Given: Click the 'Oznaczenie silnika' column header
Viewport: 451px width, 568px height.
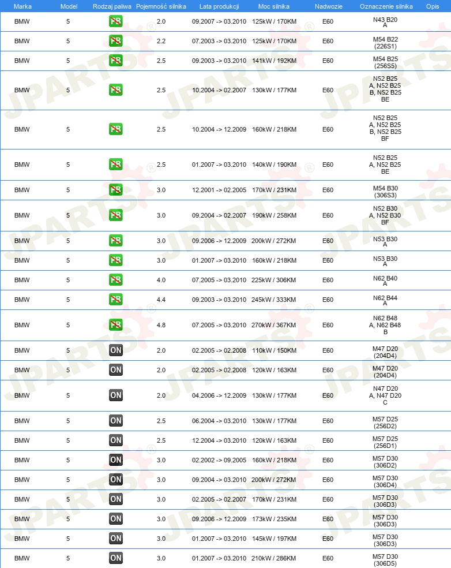Looking at the screenshot, I should [x=386, y=6].
